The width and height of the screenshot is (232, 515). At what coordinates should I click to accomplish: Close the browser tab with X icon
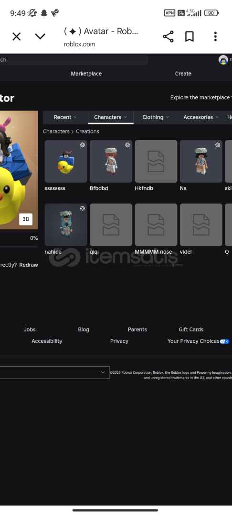pos(16,36)
